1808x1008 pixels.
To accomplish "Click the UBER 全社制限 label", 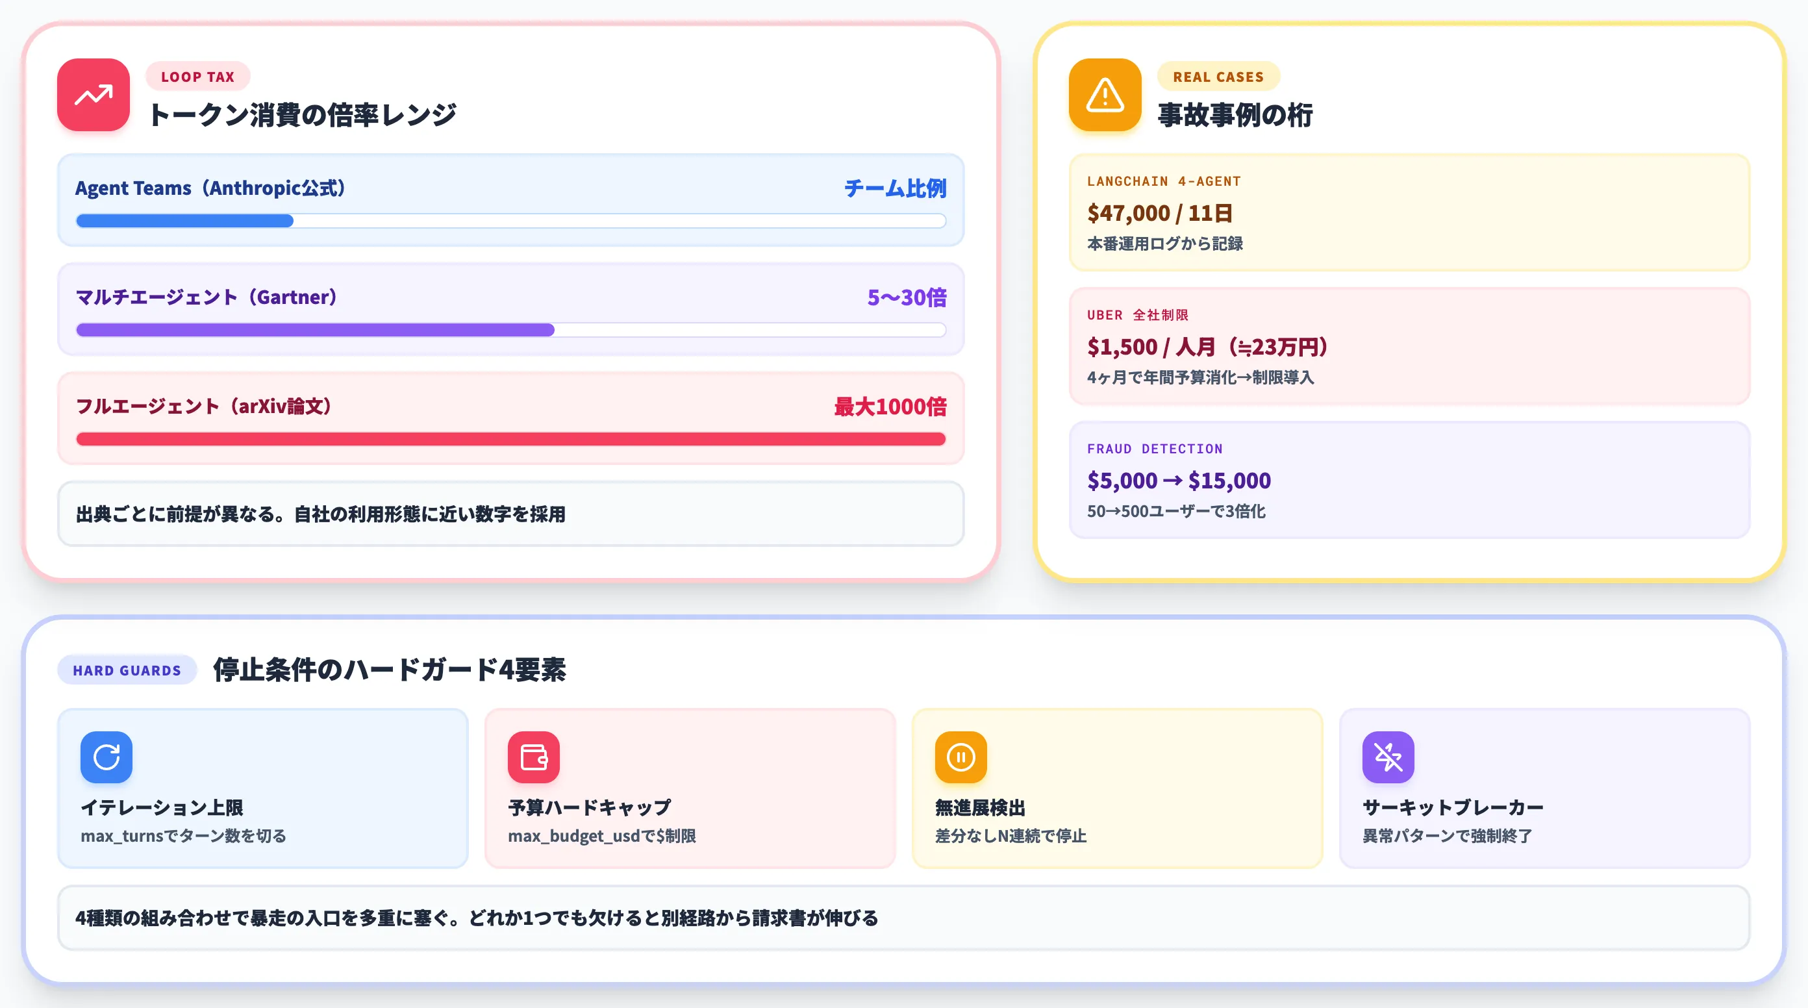I will pyautogui.click(x=1138, y=315).
